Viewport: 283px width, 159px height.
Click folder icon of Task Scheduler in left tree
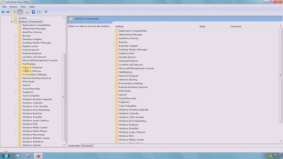click(x=19, y=96)
